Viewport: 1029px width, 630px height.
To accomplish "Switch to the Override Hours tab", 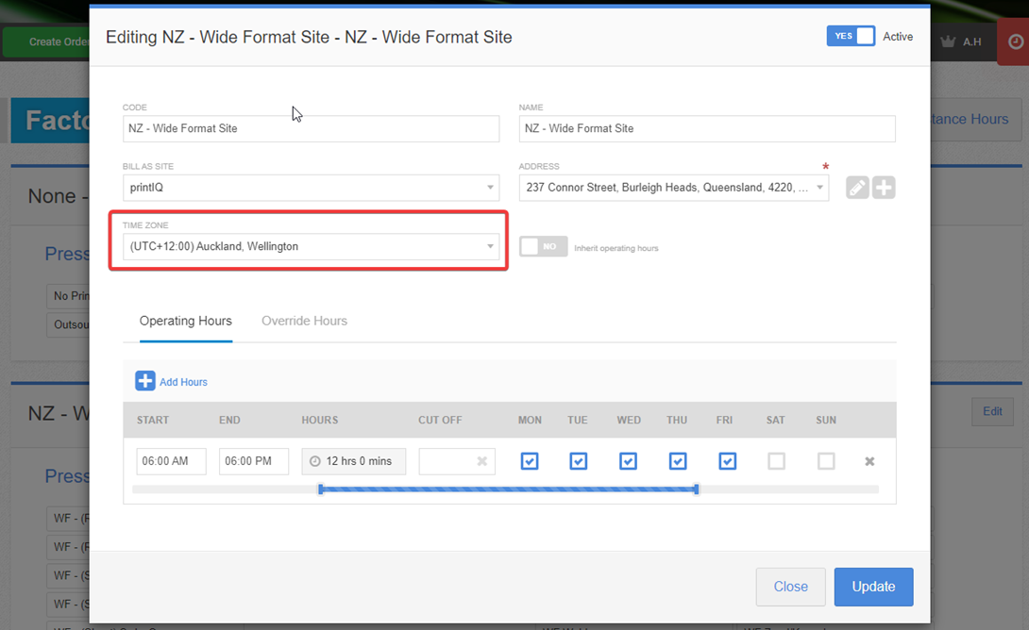I will [305, 321].
